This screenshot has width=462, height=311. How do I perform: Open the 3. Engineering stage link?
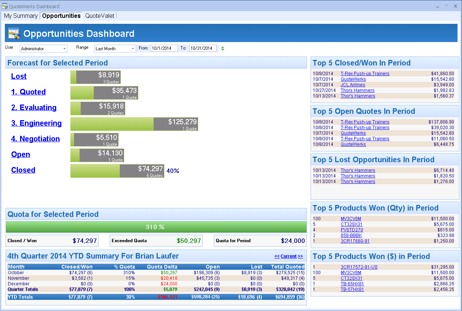(36, 123)
